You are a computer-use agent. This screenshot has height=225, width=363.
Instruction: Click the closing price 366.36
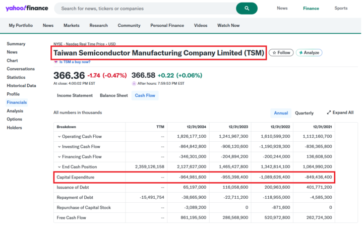(69, 76)
